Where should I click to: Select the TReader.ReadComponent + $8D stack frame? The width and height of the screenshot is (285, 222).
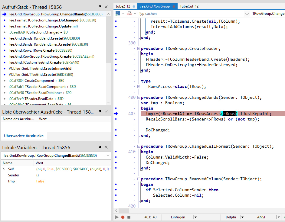click(x=54, y=87)
